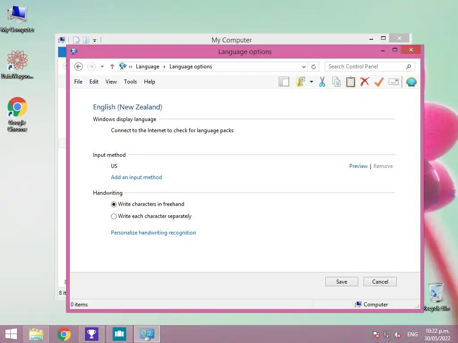
Task: Click the Paste clipboard toolbar icon
Action: coord(351,82)
